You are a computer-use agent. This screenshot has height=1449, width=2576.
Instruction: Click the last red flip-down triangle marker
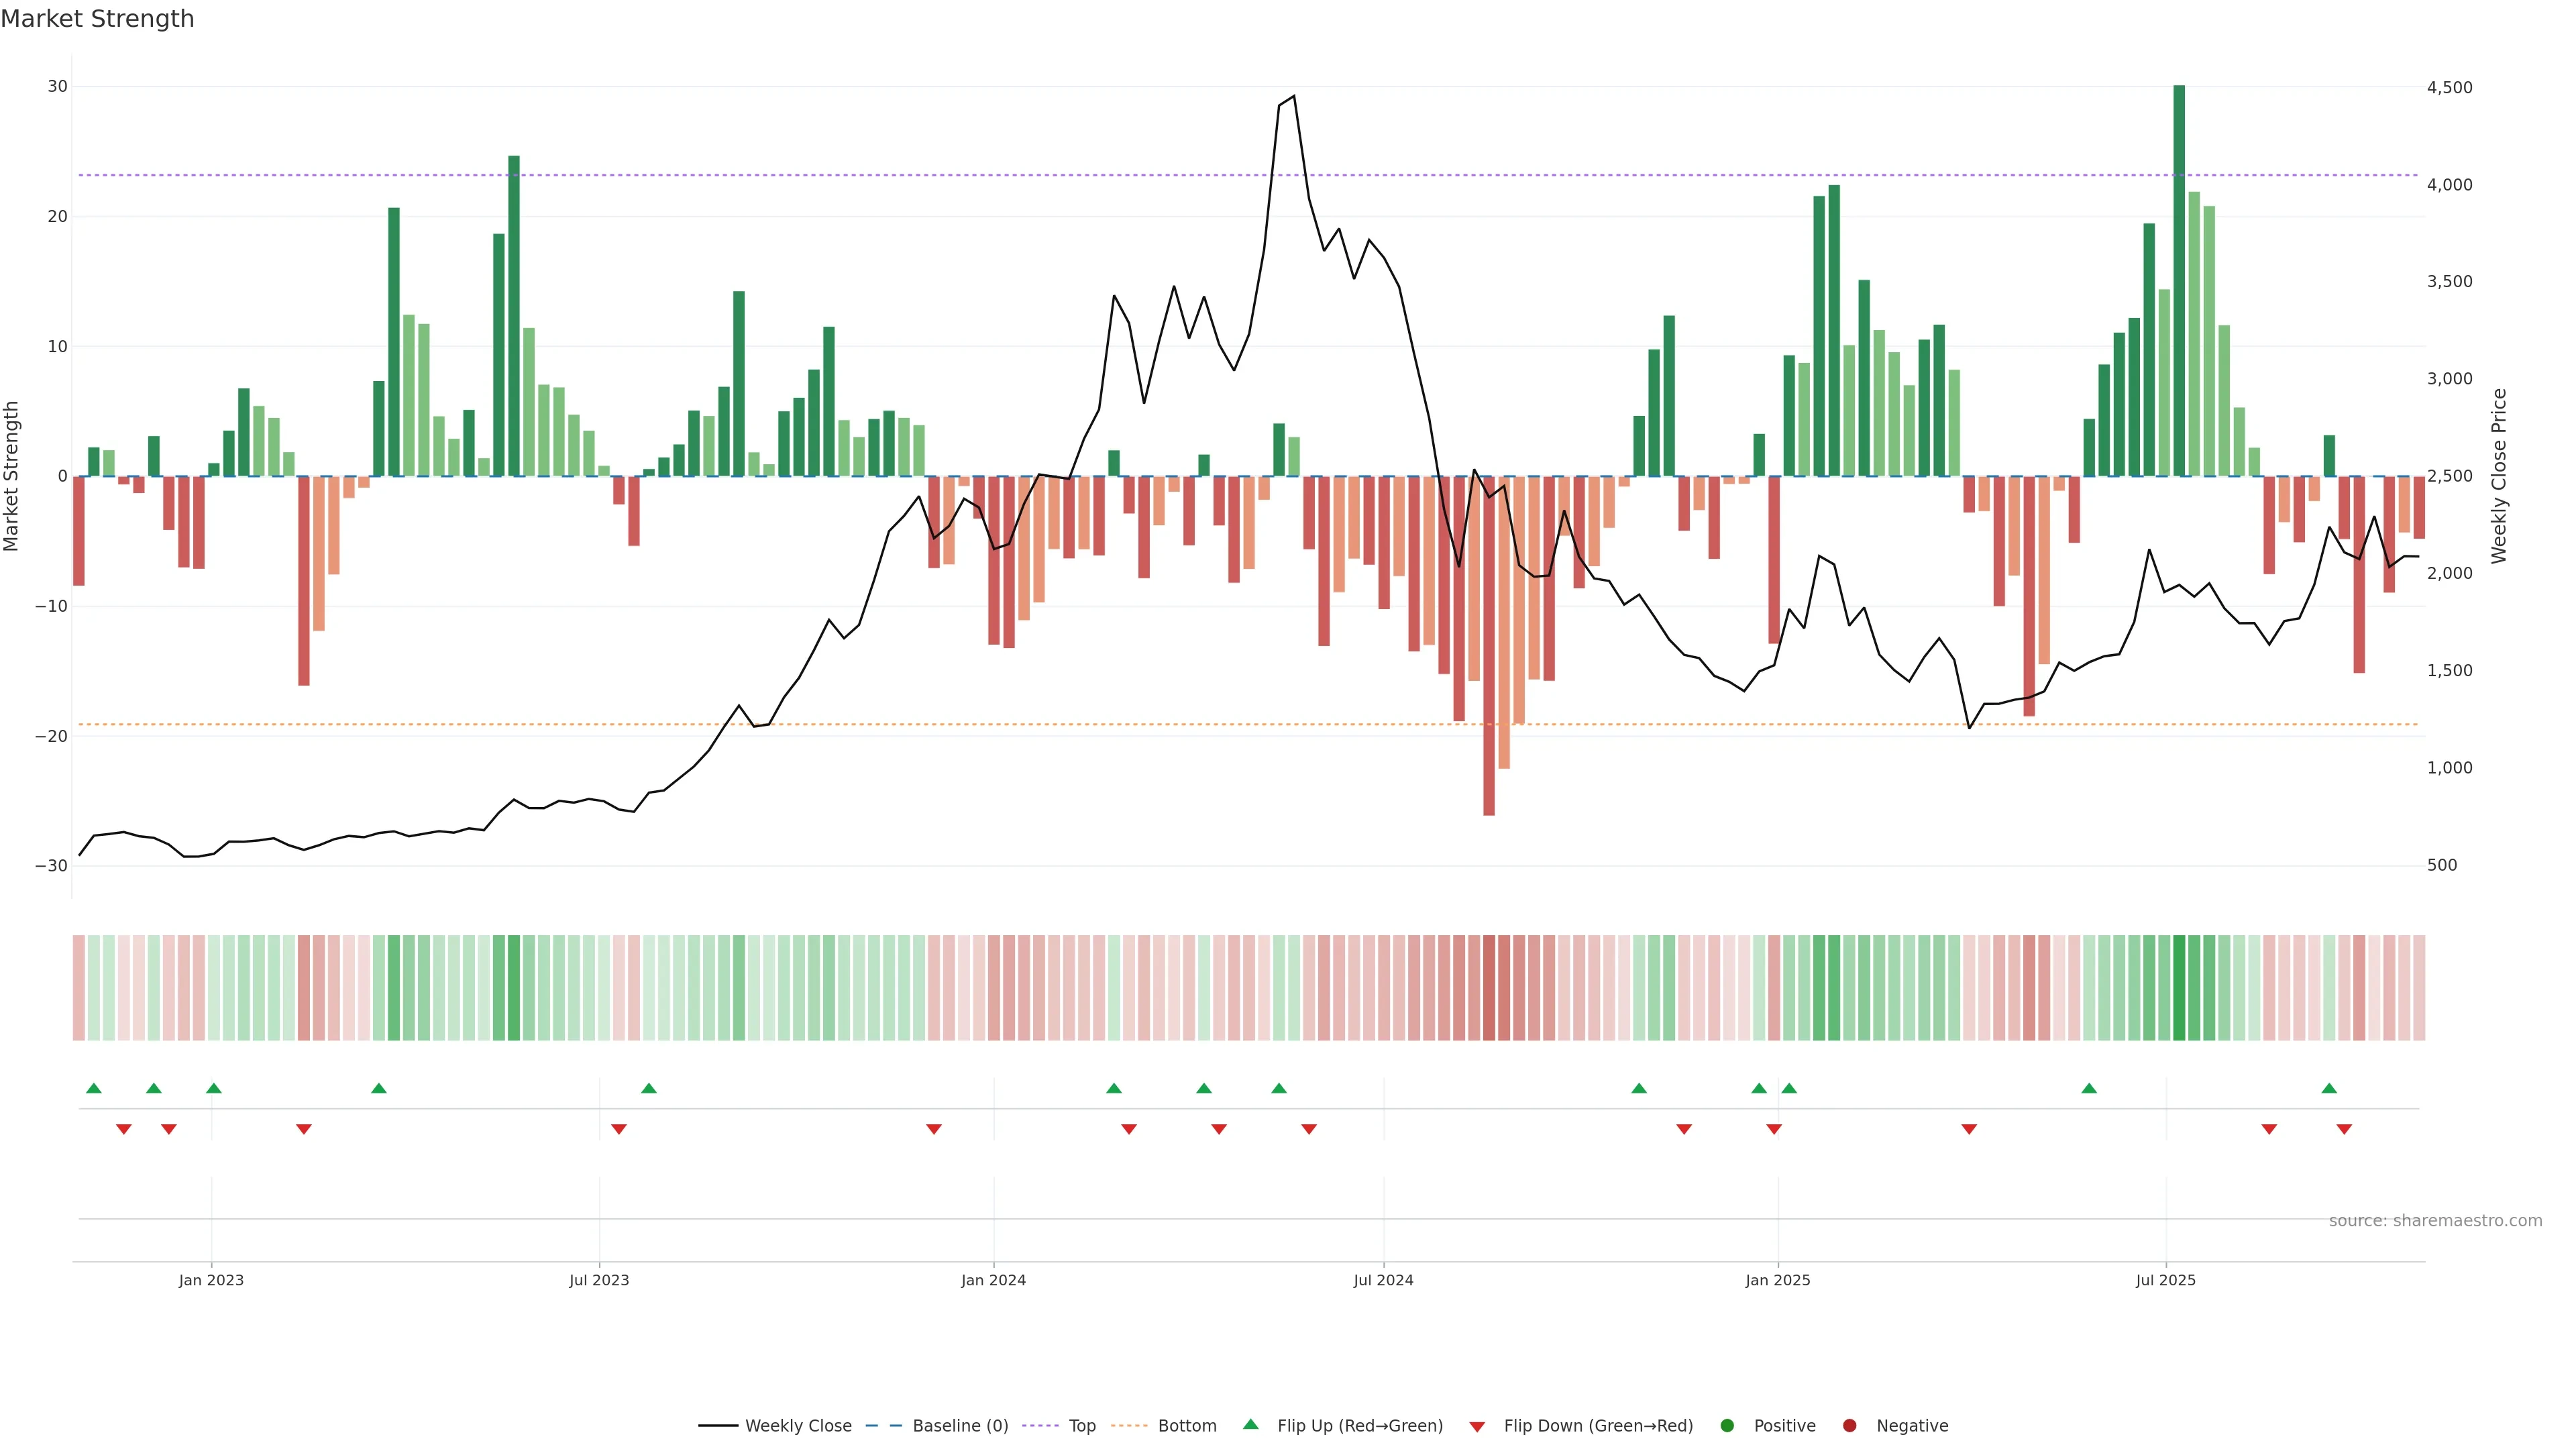pyautogui.click(x=2344, y=1129)
